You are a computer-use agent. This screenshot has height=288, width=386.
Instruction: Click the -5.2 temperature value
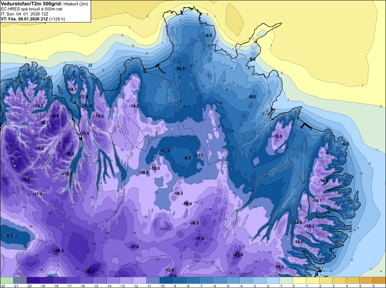[251, 59]
